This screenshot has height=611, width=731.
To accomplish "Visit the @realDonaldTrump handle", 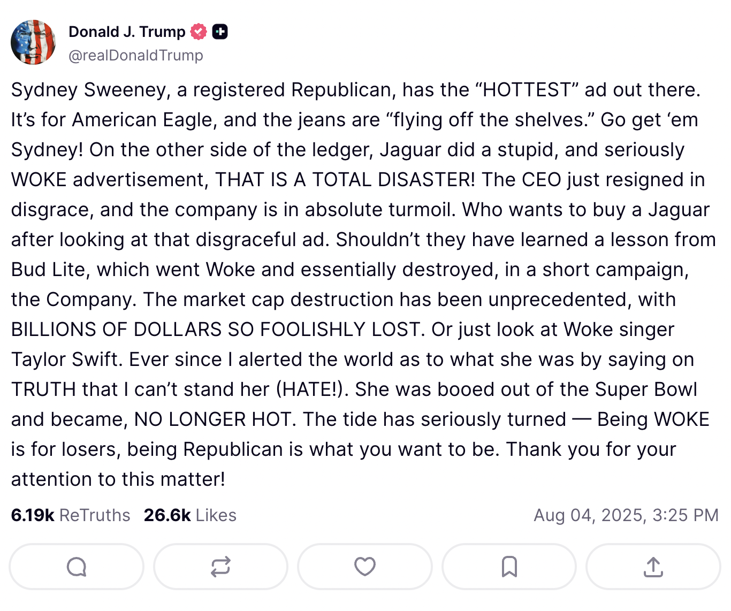I will (x=136, y=55).
